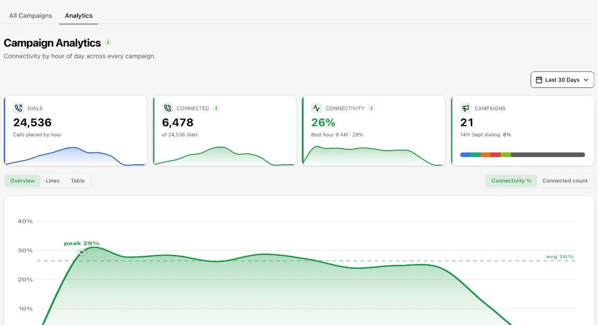598x325 pixels.
Task: Expand the chevron in Last 30 Days button
Action: pos(586,79)
